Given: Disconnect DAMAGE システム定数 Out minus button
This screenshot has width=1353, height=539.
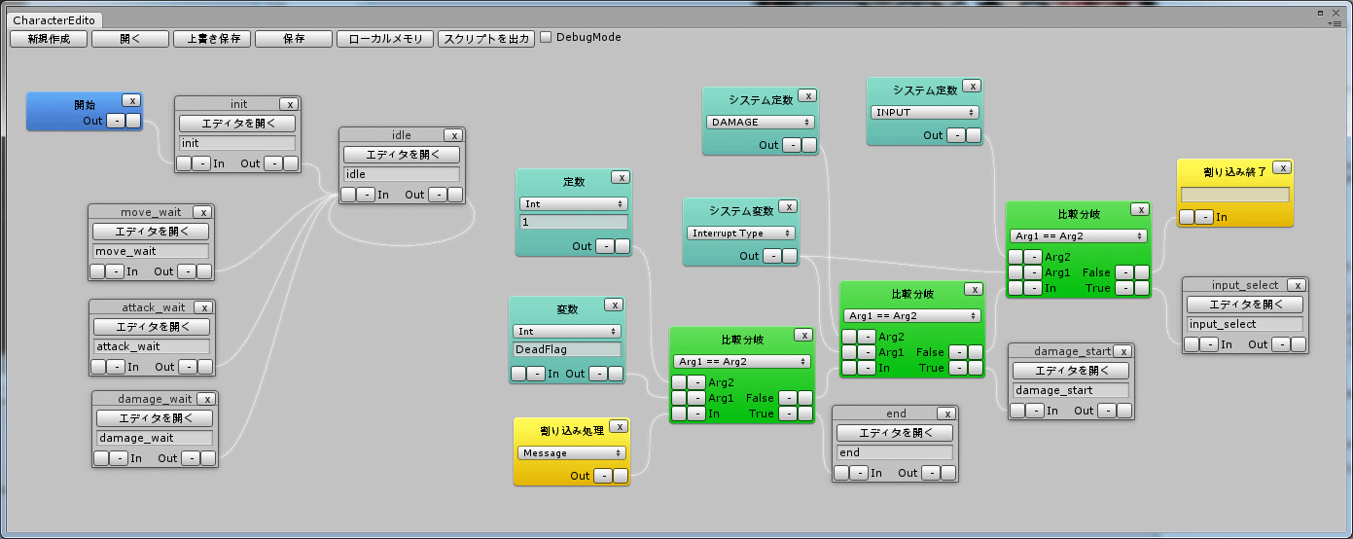Looking at the screenshot, I should (x=792, y=145).
